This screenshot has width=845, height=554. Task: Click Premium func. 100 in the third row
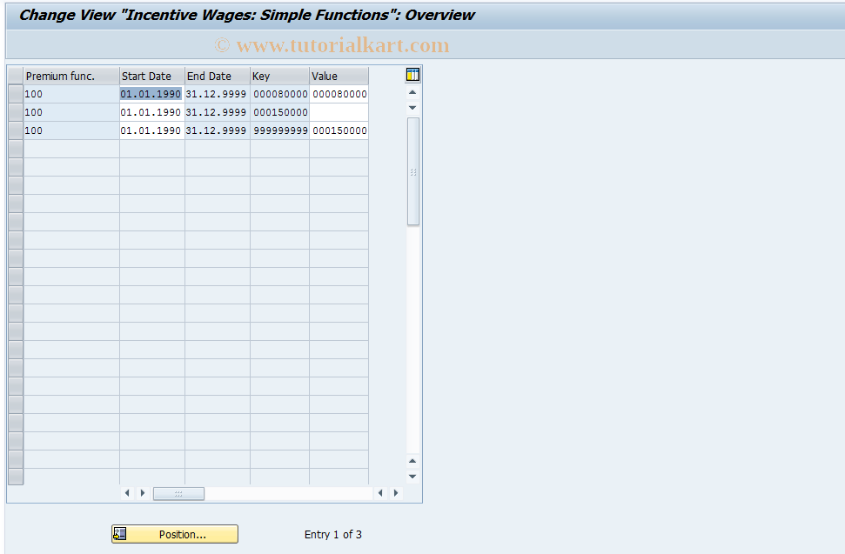point(71,130)
